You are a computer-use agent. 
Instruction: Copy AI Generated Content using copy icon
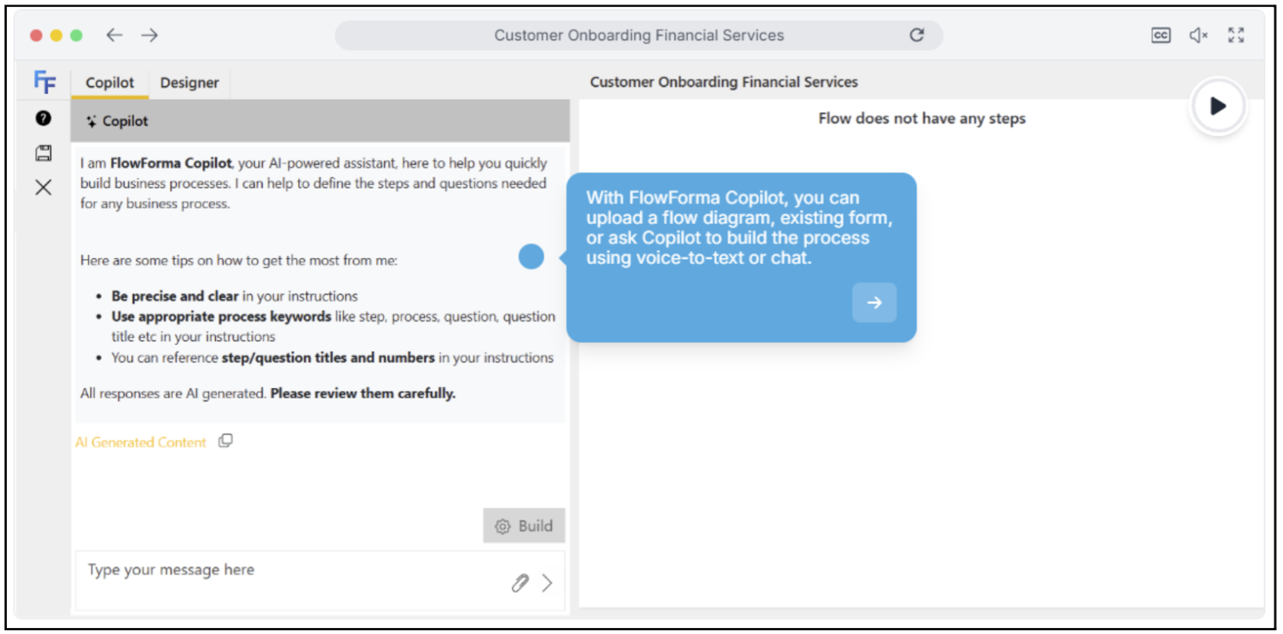(x=226, y=441)
